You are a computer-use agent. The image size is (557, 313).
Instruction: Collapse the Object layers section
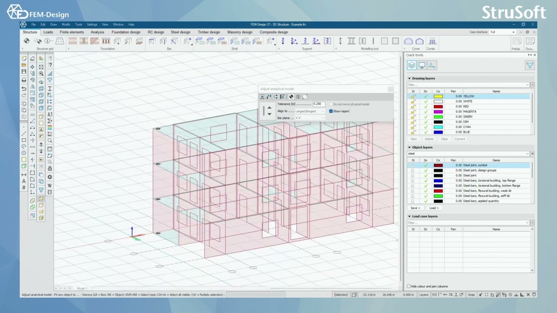click(x=409, y=147)
